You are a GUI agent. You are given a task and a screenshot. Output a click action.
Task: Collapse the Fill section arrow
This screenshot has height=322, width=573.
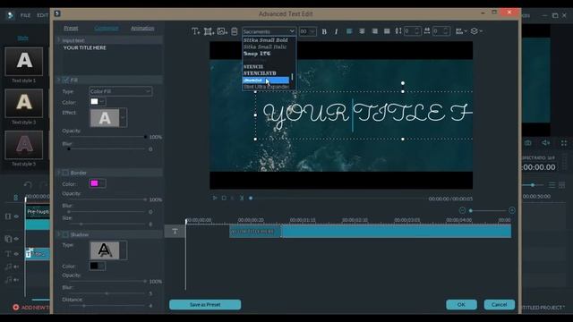tap(59, 80)
